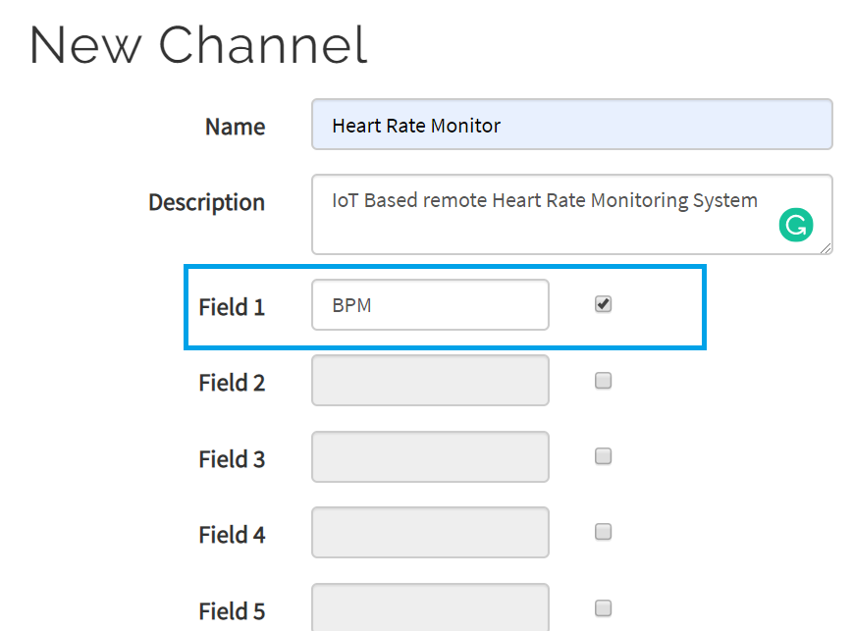Enable the Field 5 checkbox

603,607
